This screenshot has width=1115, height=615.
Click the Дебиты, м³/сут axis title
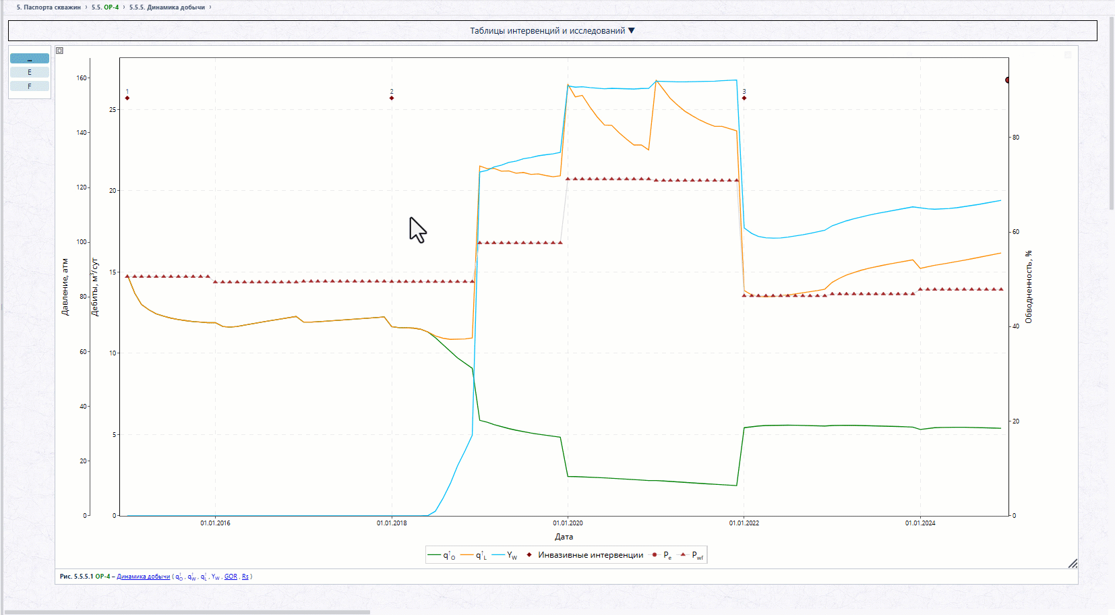tap(94, 287)
